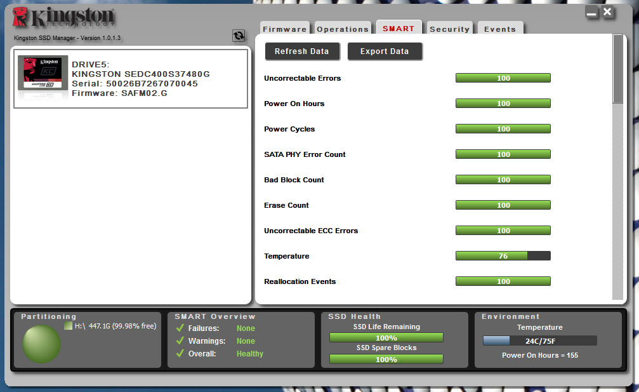Viewport: 639px width, 392px height.
Task: Click the Power On Hours = 155 text
Action: (x=540, y=355)
